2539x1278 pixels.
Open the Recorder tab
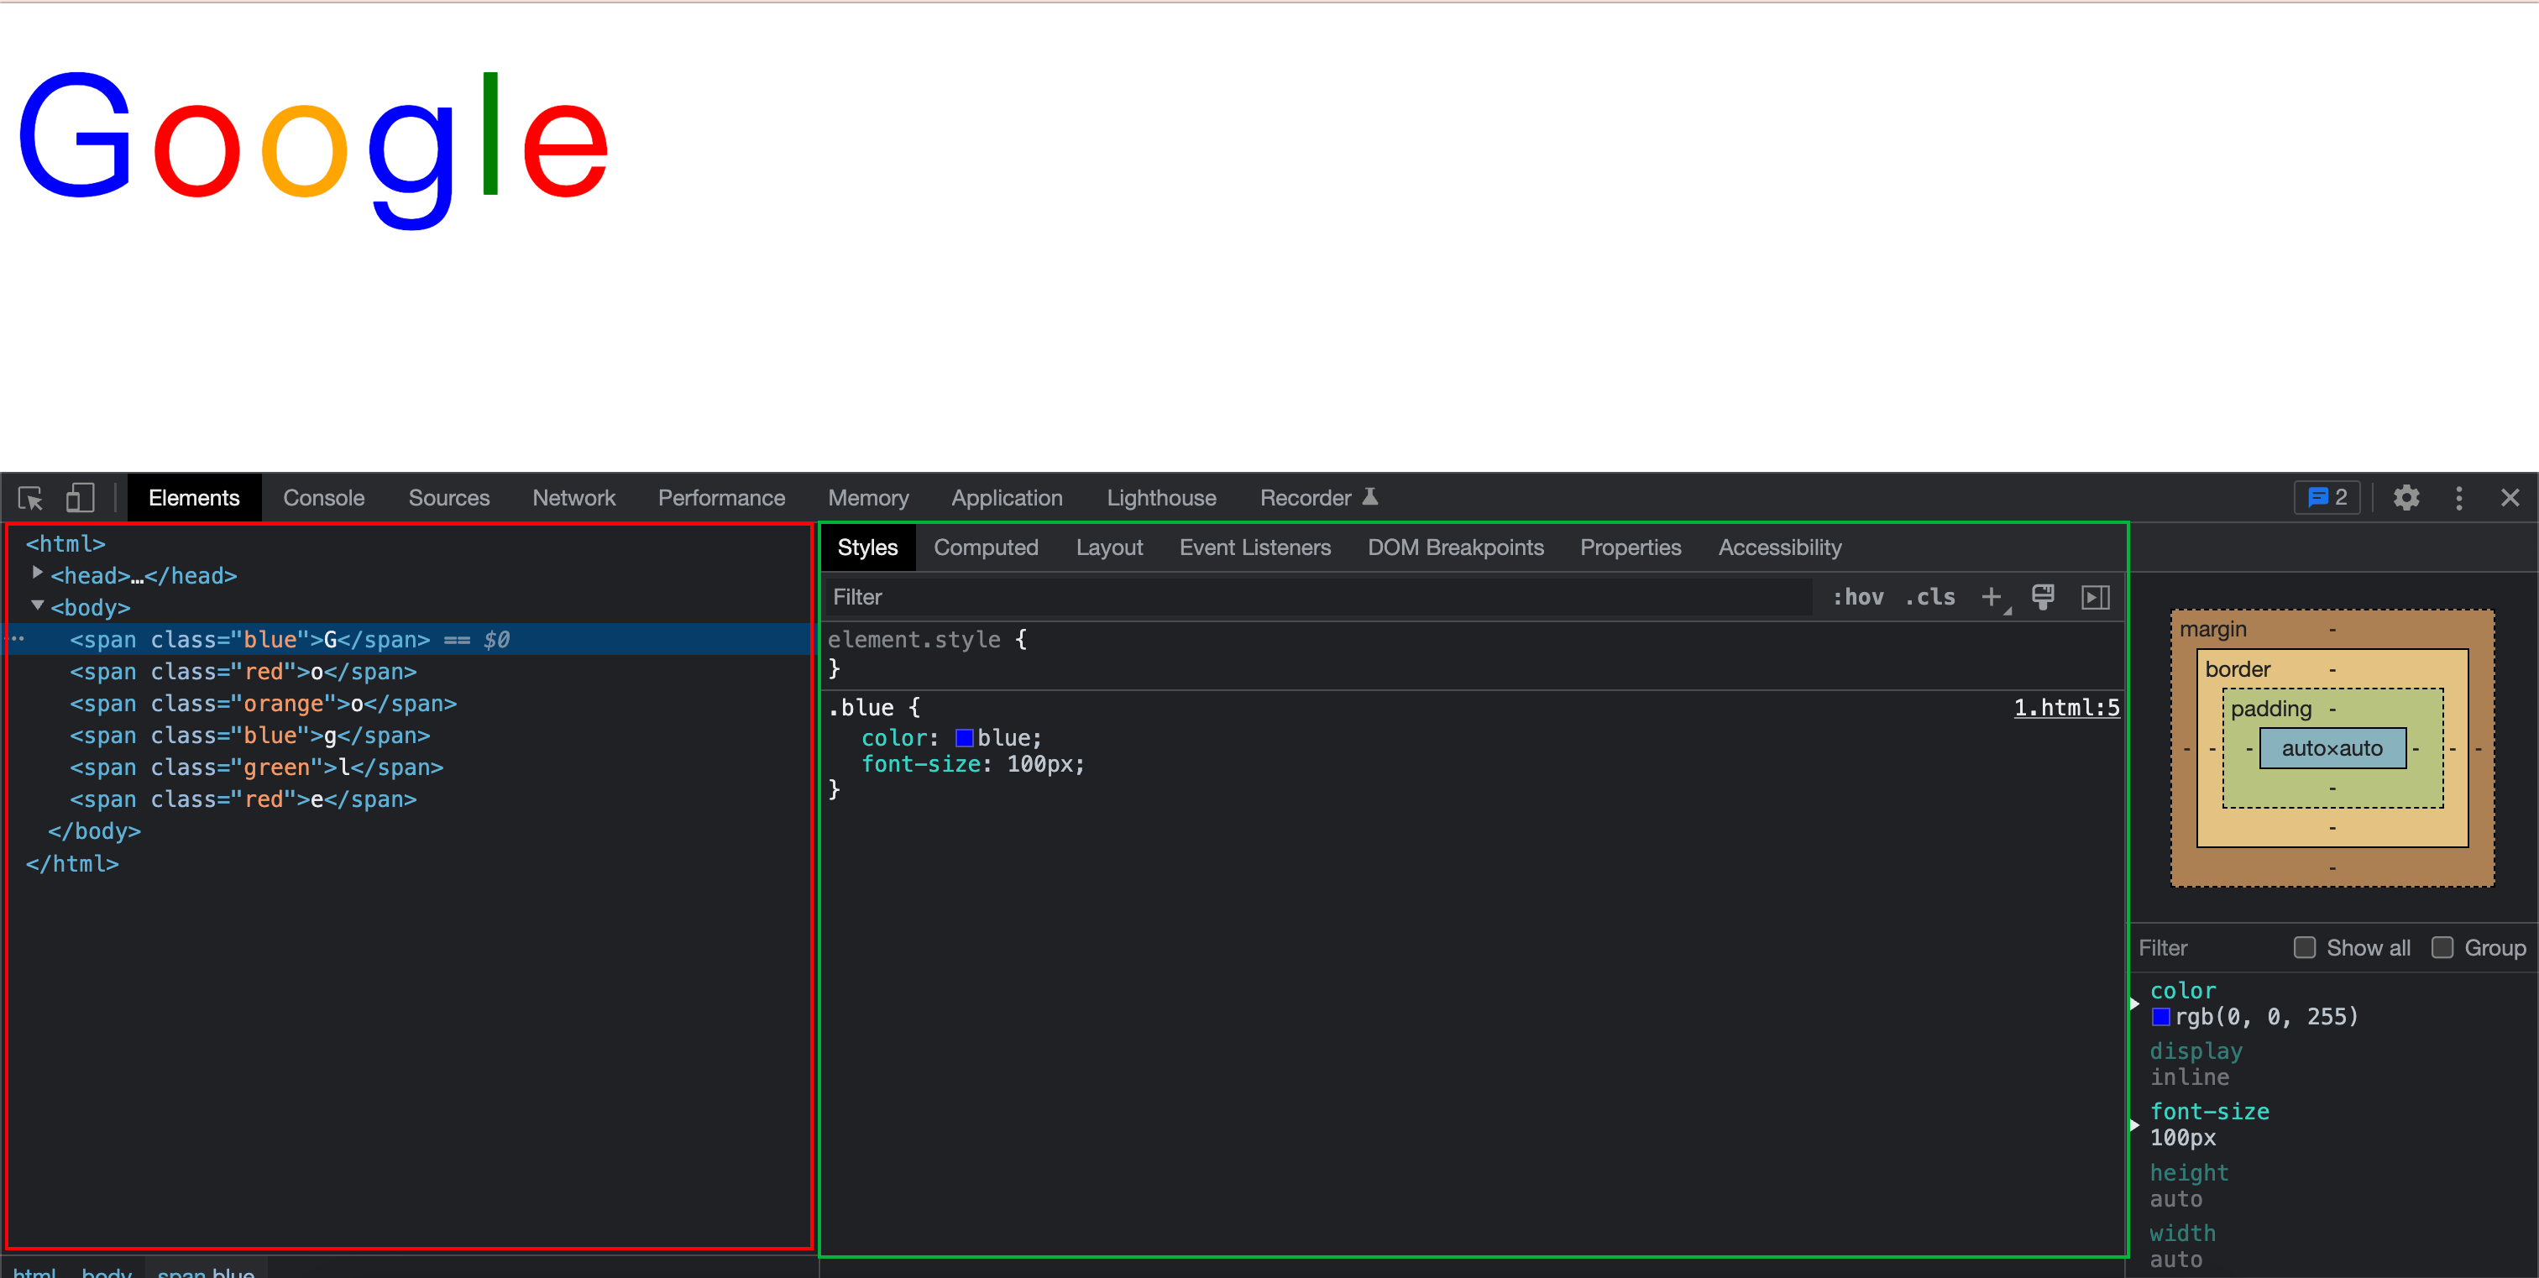(1319, 499)
